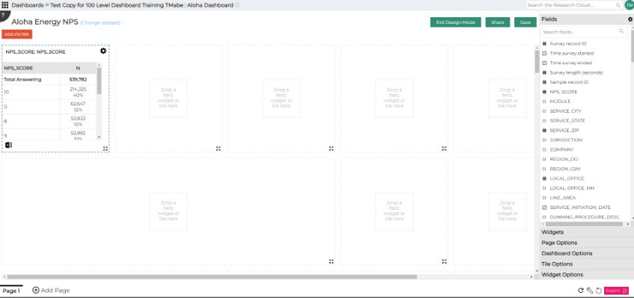
Task: Switch to the Page 1 tab
Action: point(11,291)
